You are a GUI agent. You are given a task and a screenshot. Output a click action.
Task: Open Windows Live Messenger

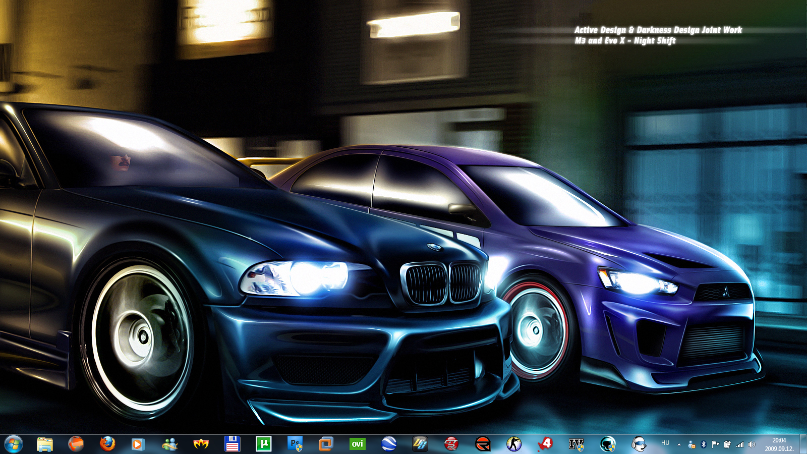pos(170,444)
